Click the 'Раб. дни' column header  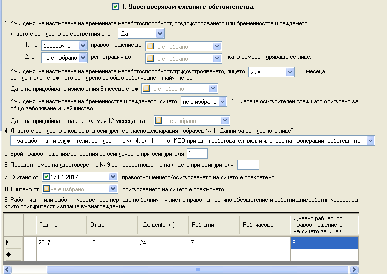(x=213, y=225)
